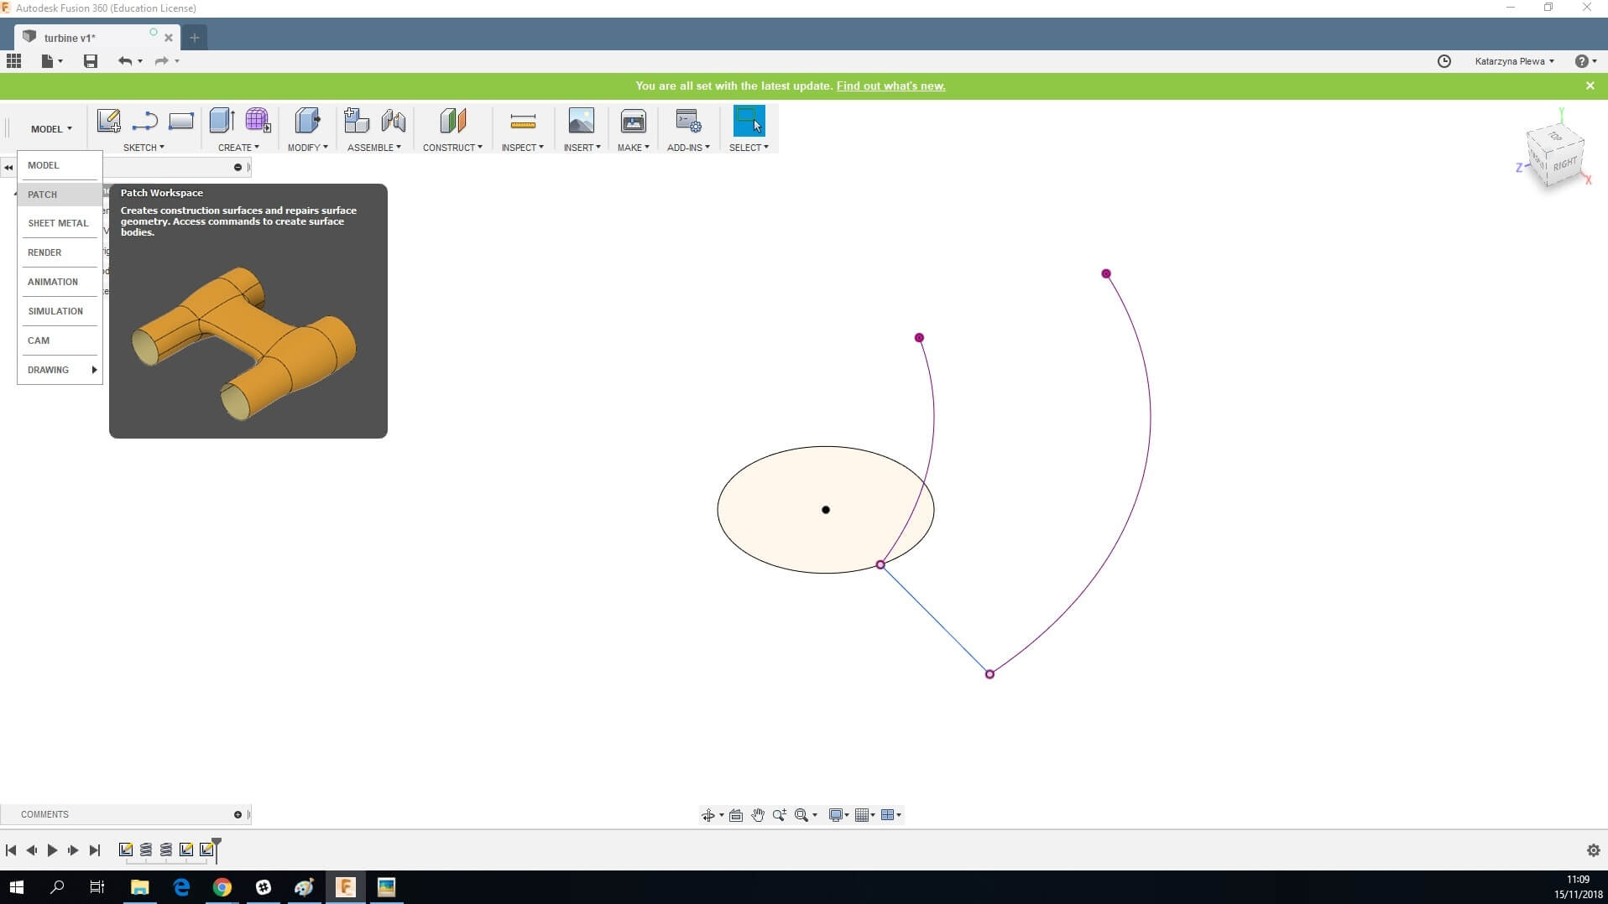Open the Data Panel grid icon
The width and height of the screenshot is (1608, 904).
13,60
